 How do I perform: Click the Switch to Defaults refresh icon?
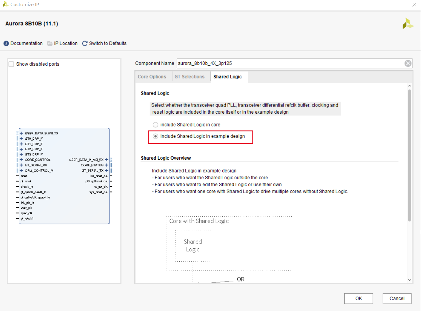click(85, 44)
